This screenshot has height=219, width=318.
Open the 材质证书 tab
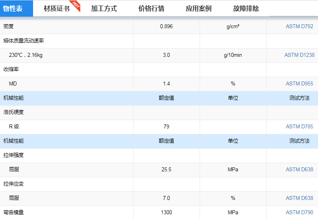56,8
